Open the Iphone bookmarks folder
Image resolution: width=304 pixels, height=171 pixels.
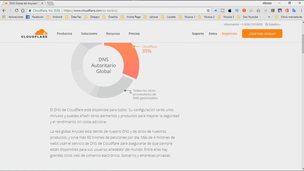click(x=151, y=17)
